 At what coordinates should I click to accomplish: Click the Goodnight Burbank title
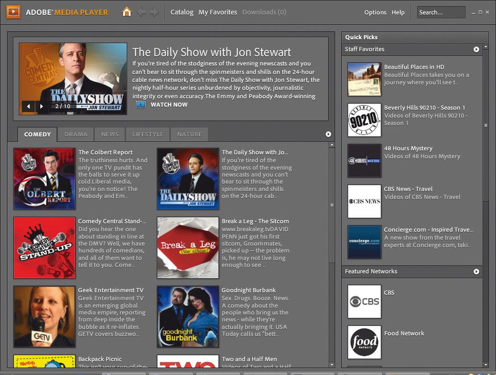[249, 290]
